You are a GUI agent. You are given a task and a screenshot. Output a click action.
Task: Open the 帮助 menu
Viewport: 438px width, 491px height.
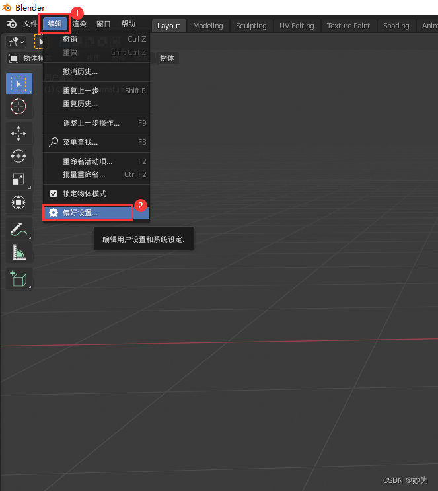[128, 24]
